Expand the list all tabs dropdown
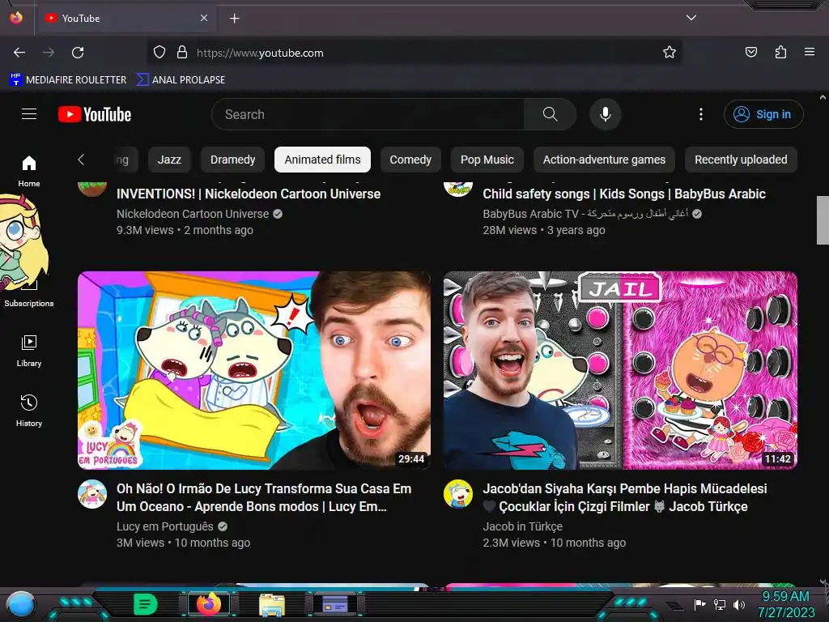Viewport: 829px width, 622px height. tap(691, 18)
